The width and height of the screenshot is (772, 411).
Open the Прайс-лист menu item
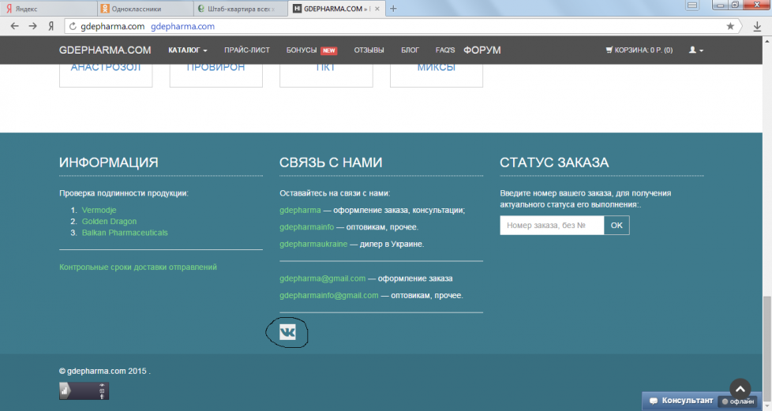pyautogui.click(x=246, y=50)
